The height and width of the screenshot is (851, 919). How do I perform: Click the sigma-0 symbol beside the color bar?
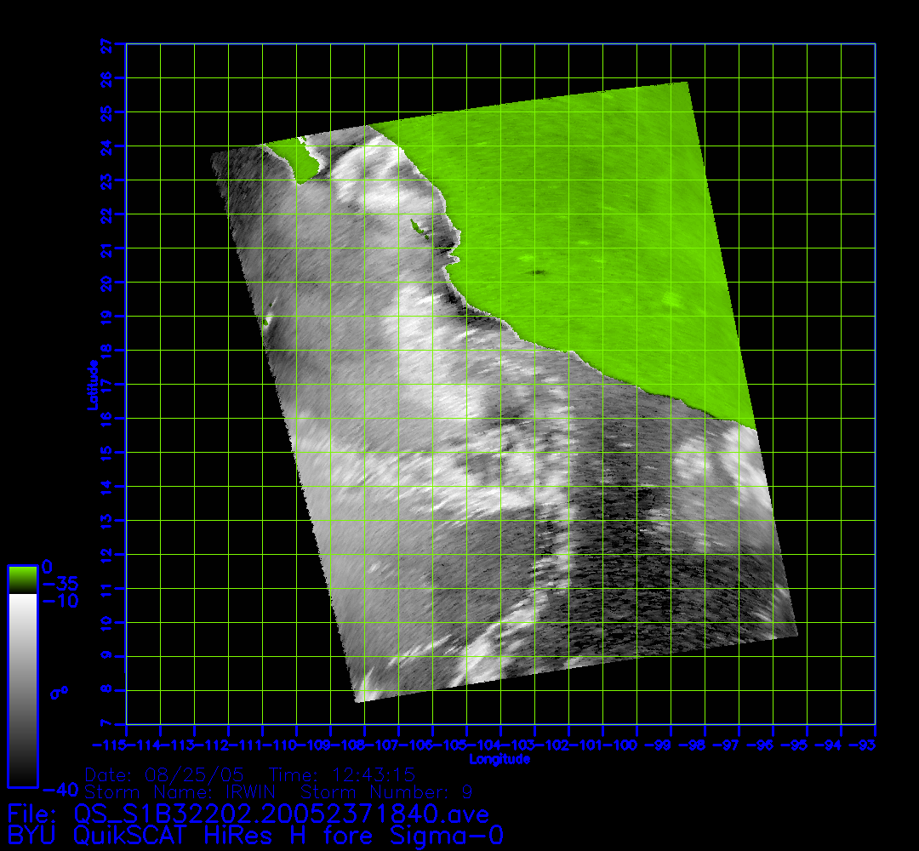(x=59, y=693)
